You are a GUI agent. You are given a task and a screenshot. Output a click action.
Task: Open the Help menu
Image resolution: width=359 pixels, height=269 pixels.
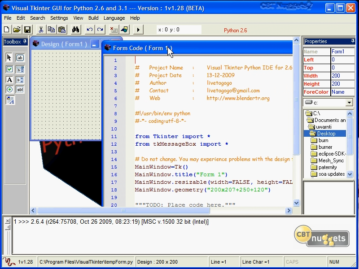tap(135, 18)
